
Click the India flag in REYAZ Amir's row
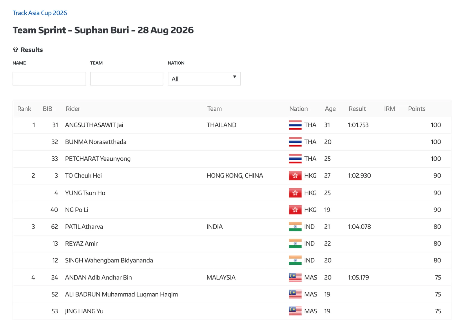coord(295,244)
